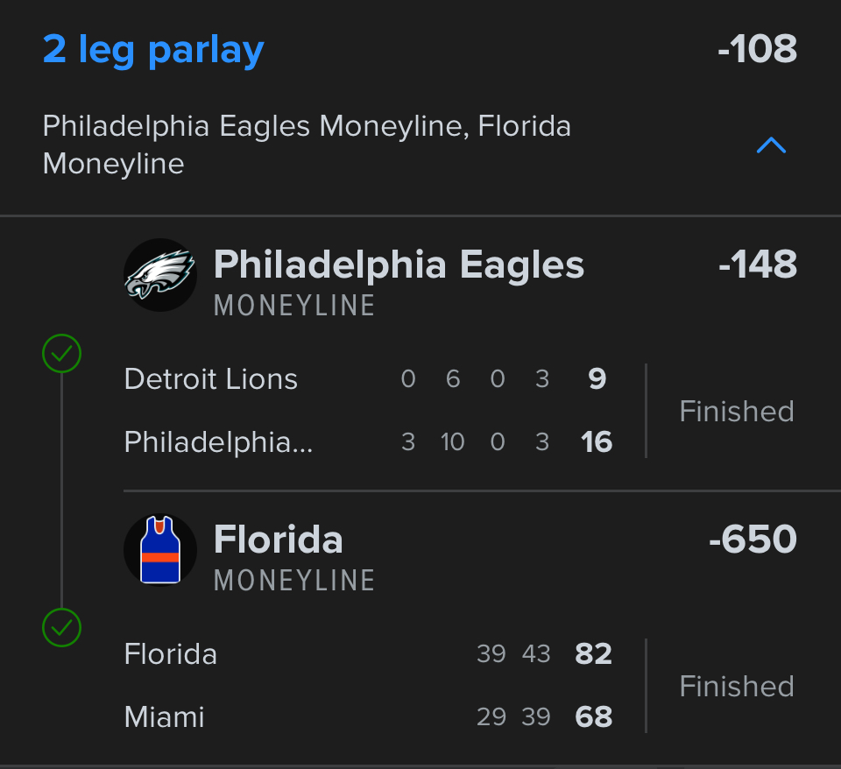
Task: Select the Philadelphia Eagles Moneyline heading
Action: (399, 265)
